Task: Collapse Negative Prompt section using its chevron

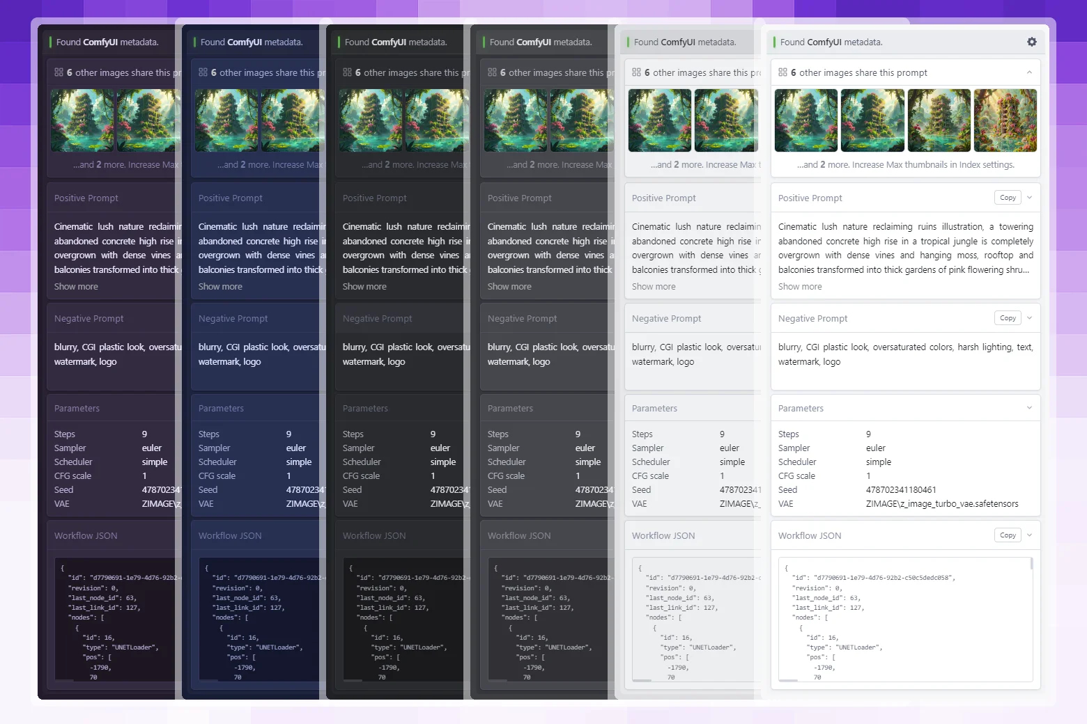Action: pyautogui.click(x=1029, y=318)
